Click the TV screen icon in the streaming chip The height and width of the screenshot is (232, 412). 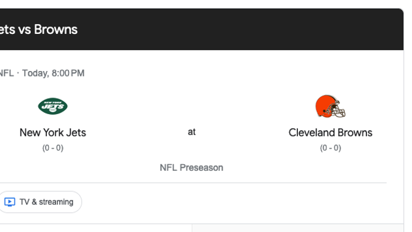pos(10,202)
